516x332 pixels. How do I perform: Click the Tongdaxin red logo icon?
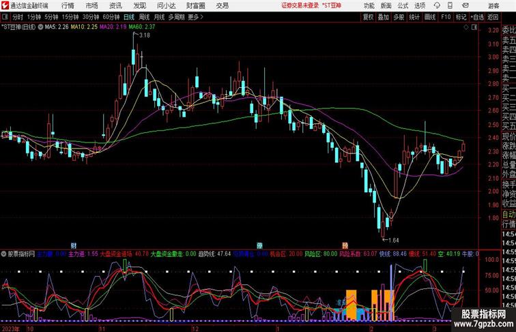(5, 5)
